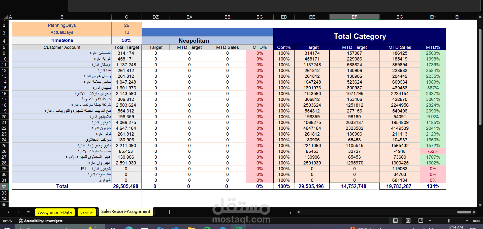Image resolution: width=483 pixels, height=229 pixels.
Task: Add a new sheet with the plus button
Action: [169, 212]
